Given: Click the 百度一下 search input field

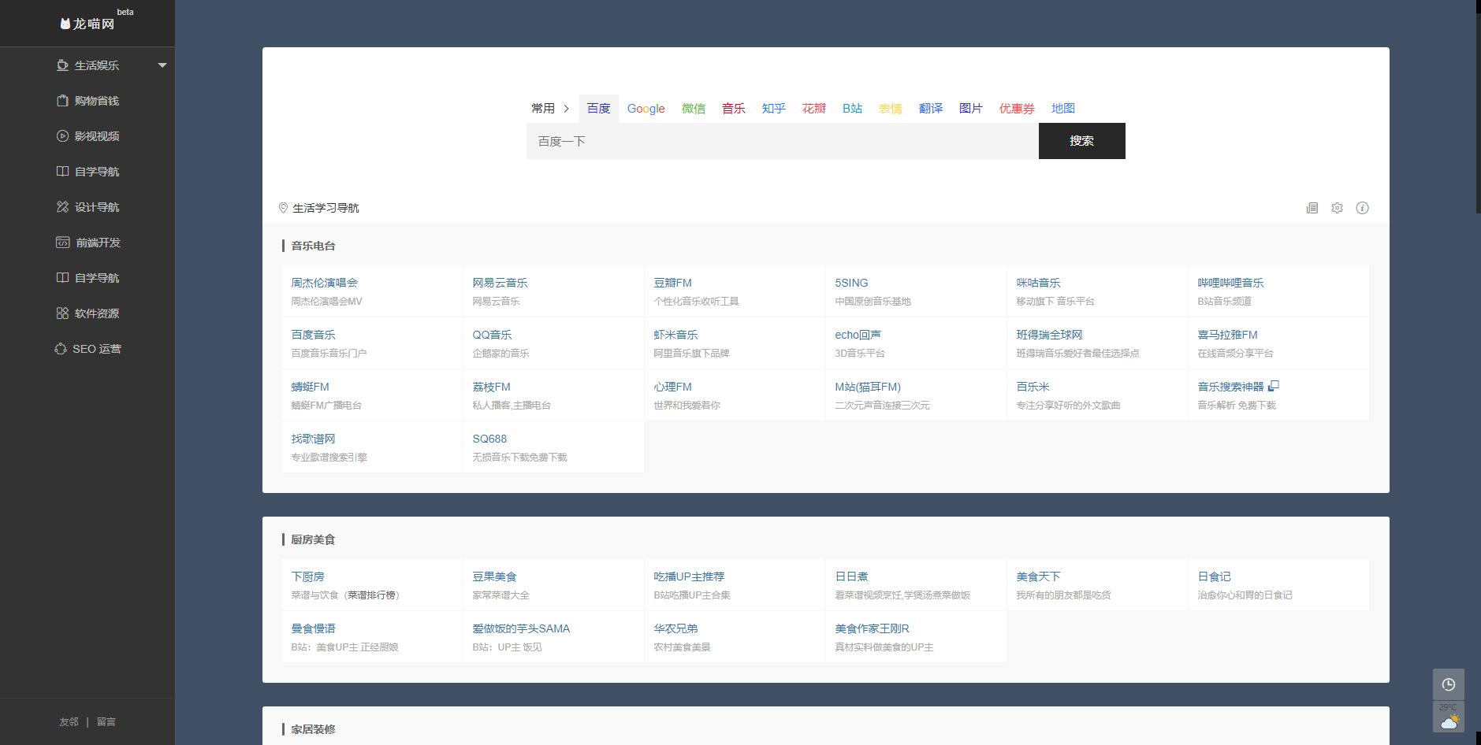Looking at the screenshot, I should [783, 141].
